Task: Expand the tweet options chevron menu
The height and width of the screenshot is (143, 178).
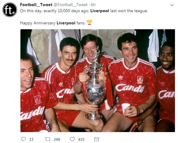Action: (x=172, y=5)
